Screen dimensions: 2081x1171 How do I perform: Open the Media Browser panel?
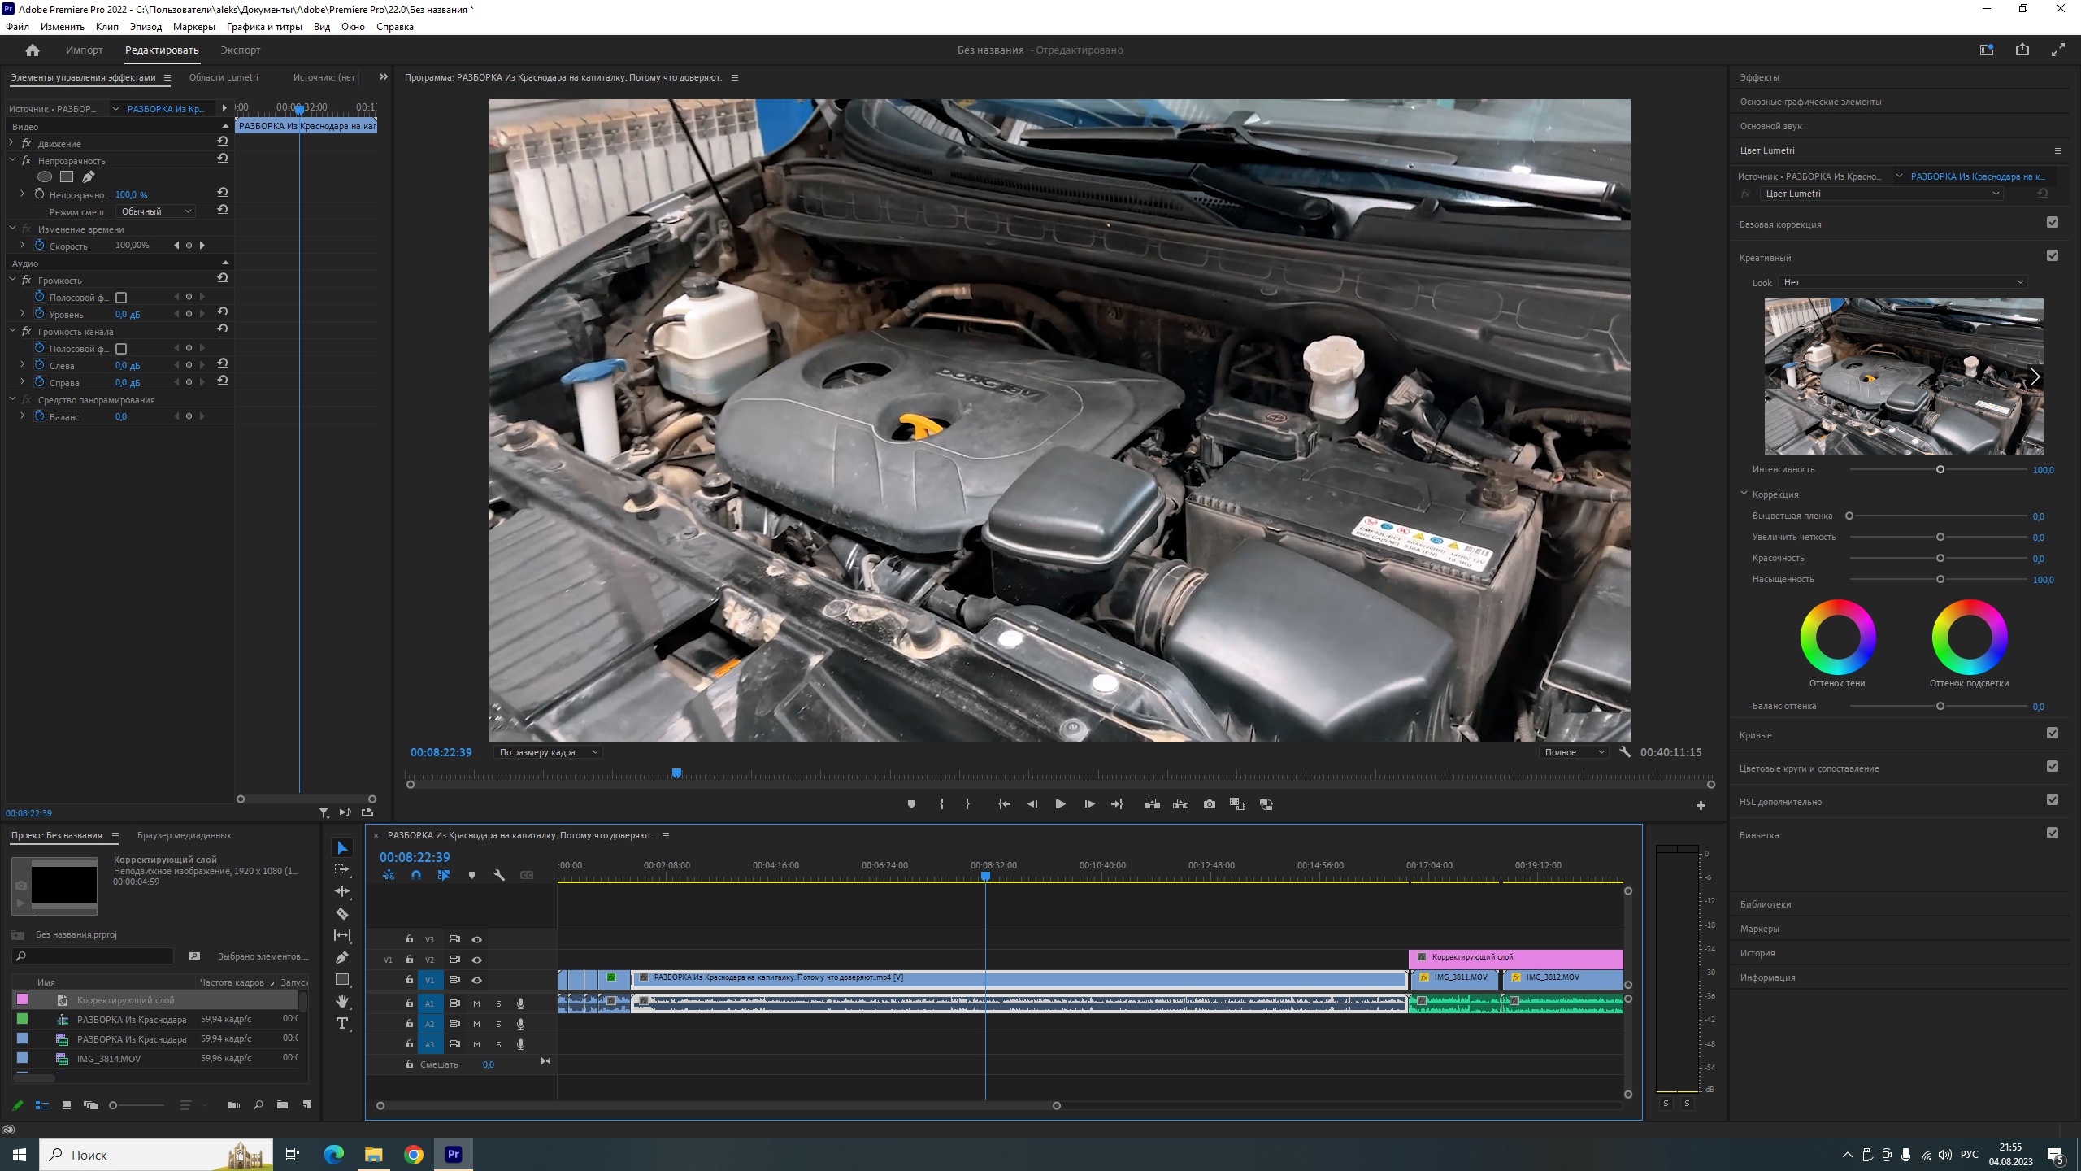click(x=184, y=835)
